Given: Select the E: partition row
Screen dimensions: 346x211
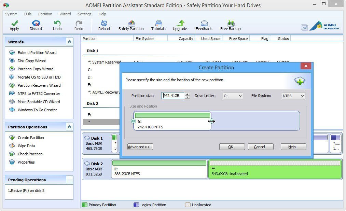Looking at the screenshot, I should [101, 85].
